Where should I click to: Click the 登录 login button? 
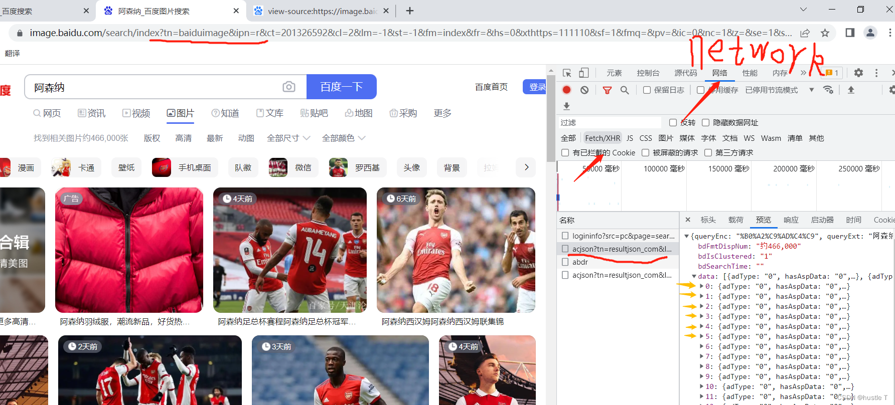(535, 87)
